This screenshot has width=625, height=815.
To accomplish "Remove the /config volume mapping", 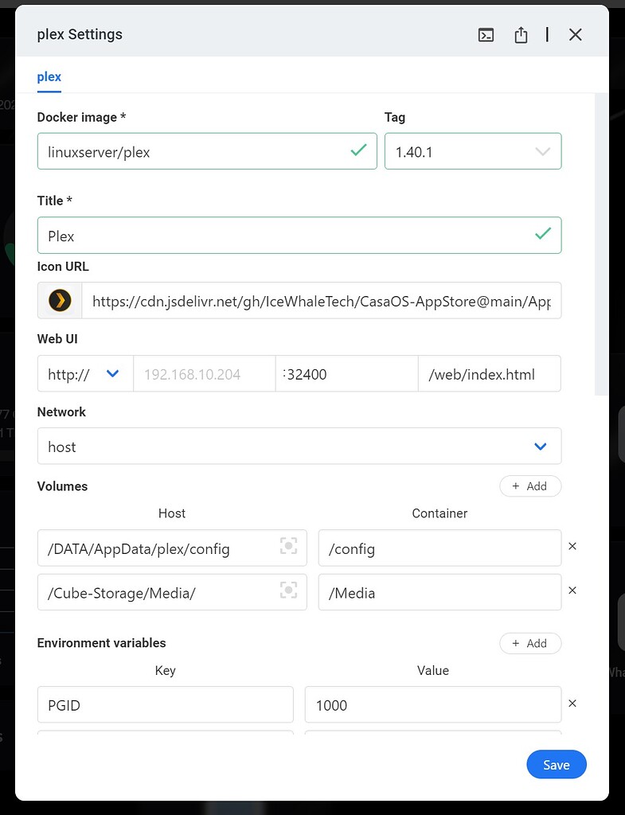I will click(x=572, y=547).
